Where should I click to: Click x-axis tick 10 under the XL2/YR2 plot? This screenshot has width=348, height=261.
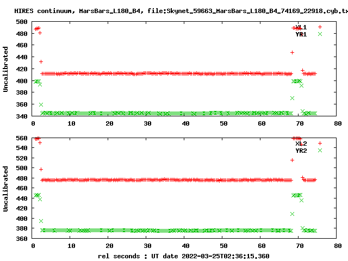[71, 246]
